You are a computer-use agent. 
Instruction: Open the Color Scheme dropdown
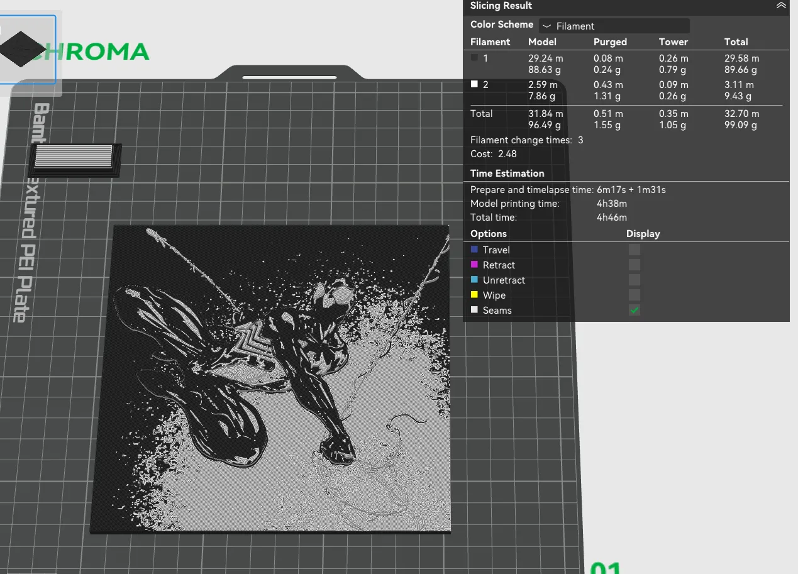point(614,26)
